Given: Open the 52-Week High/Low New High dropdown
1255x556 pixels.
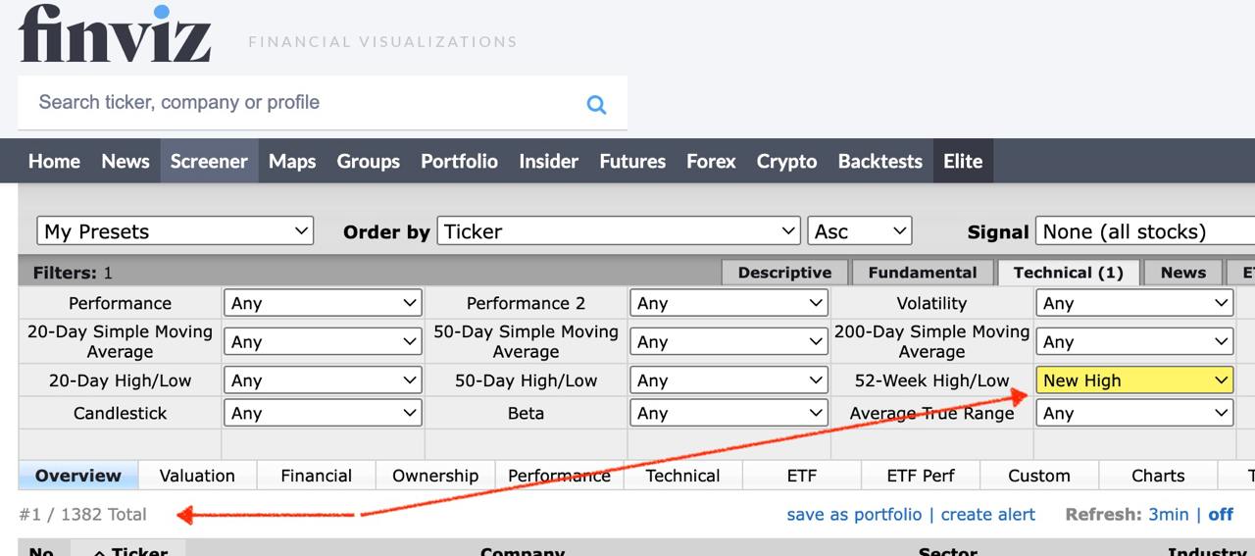Looking at the screenshot, I should coord(1134,380).
